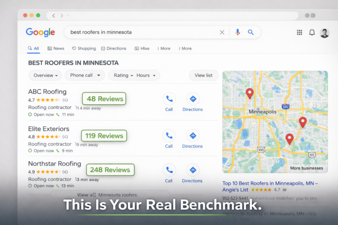The height and width of the screenshot is (225, 338).
Task: Click the 'BEST ROOFERS IN MINNESOTA' heading
Action: click(x=73, y=63)
